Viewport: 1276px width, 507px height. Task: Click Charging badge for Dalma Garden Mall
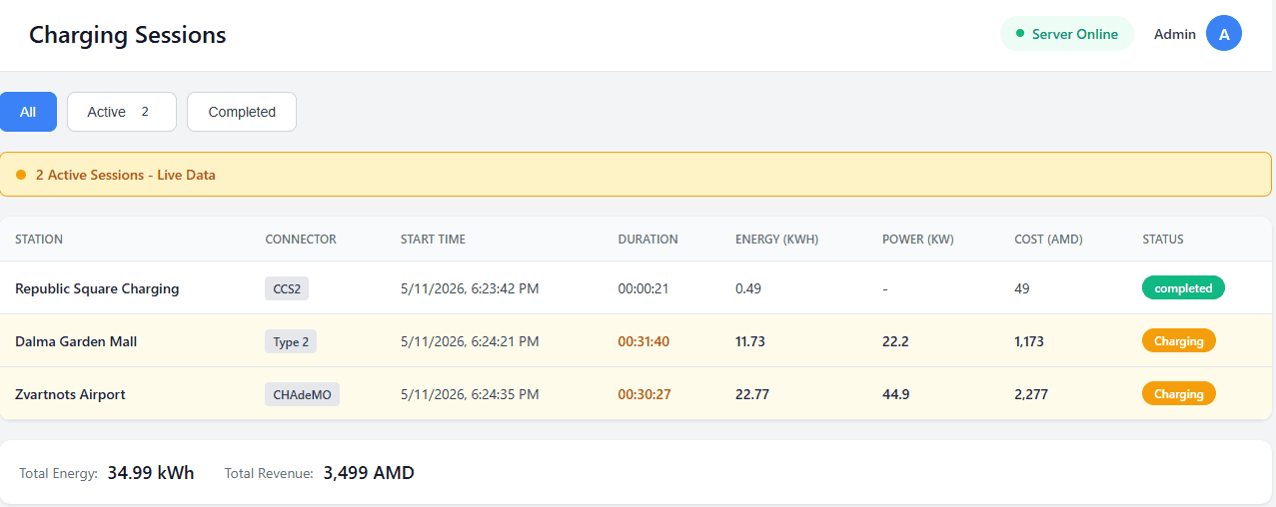[x=1179, y=341]
